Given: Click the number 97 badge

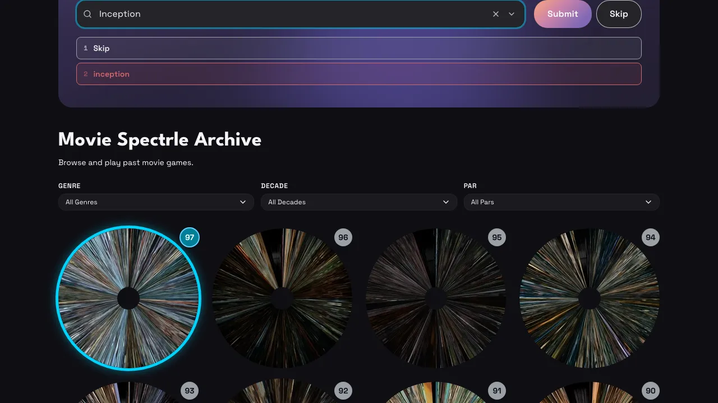Looking at the screenshot, I should tap(190, 237).
